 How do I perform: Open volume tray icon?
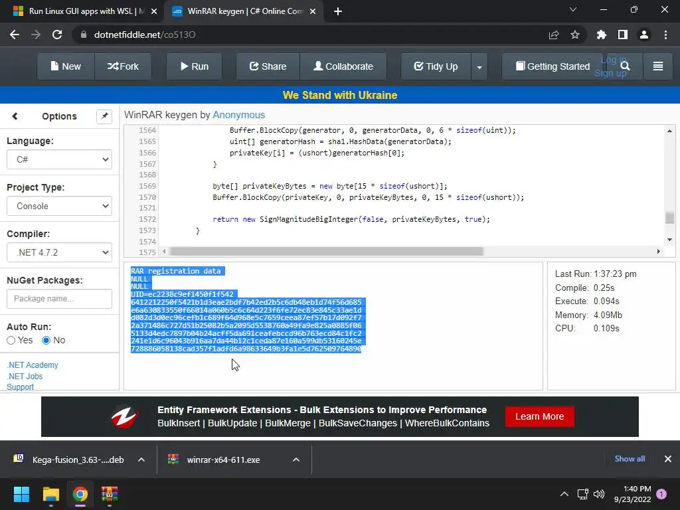599,494
